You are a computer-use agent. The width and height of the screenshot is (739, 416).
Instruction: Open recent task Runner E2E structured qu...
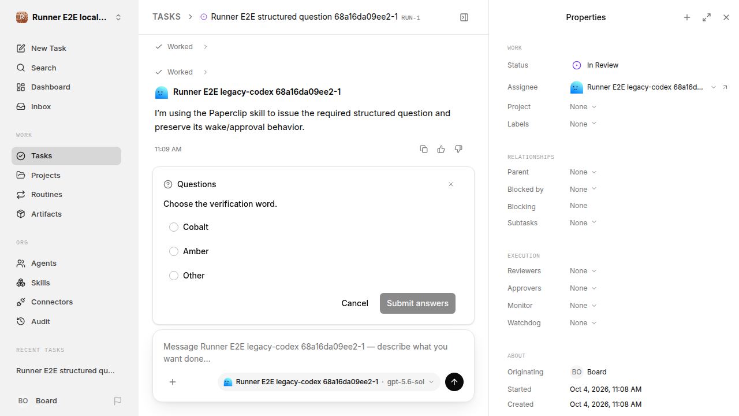tap(66, 371)
